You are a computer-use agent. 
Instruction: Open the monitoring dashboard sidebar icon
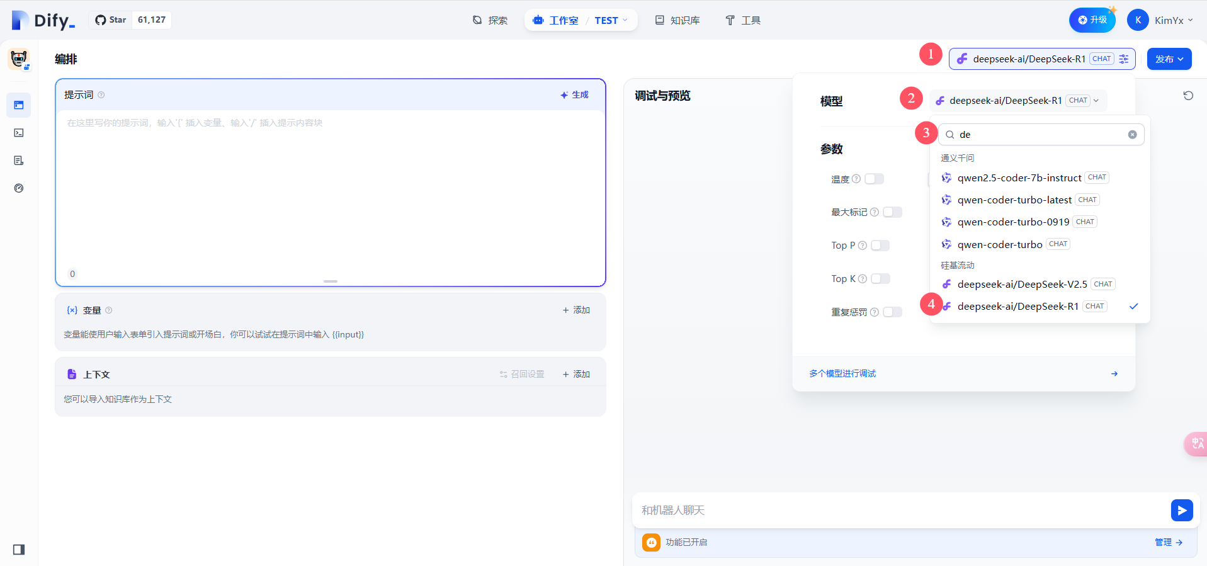coord(19,188)
